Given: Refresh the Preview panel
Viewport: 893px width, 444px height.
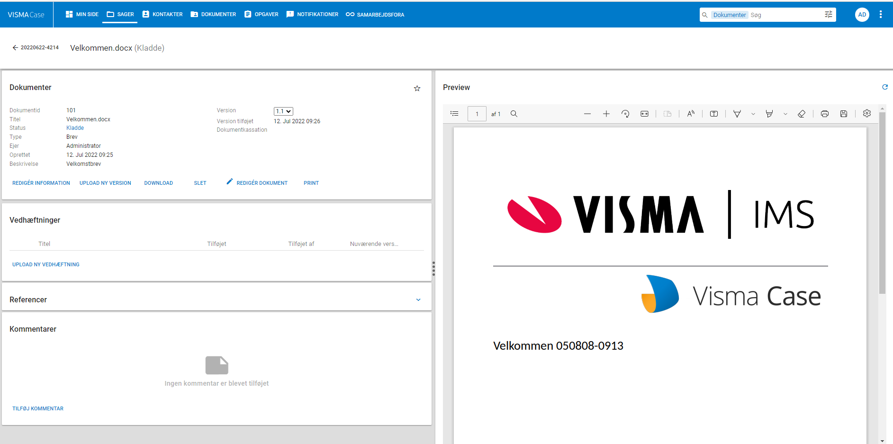Looking at the screenshot, I should click(885, 87).
